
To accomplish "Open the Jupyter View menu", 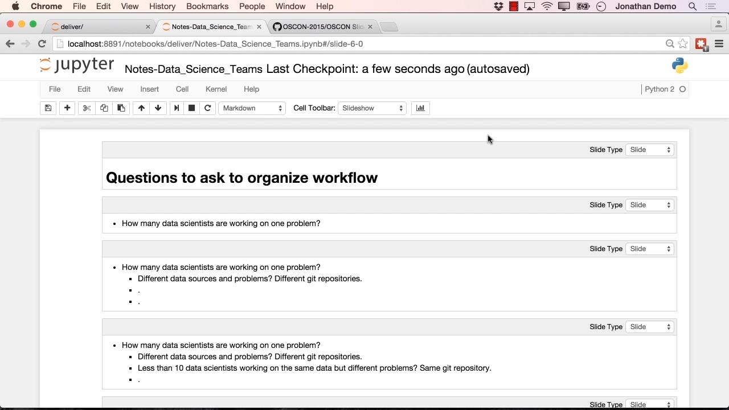I will (x=115, y=89).
